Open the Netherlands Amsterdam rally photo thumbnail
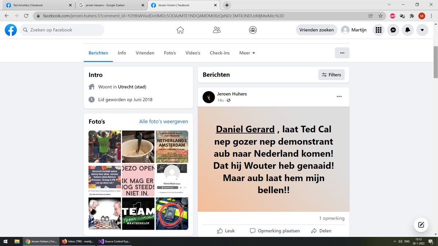This screenshot has width=438, height=246. coord(172,147)
